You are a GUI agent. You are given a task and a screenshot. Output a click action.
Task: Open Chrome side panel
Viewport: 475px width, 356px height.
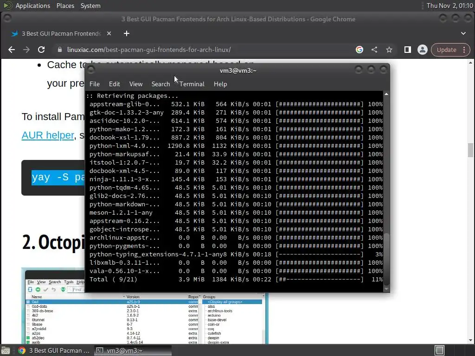pyautogui.click(x=407, y=50)
